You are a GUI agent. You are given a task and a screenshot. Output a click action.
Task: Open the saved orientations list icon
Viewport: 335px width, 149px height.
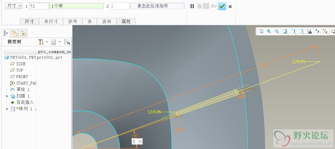point(301,32)
